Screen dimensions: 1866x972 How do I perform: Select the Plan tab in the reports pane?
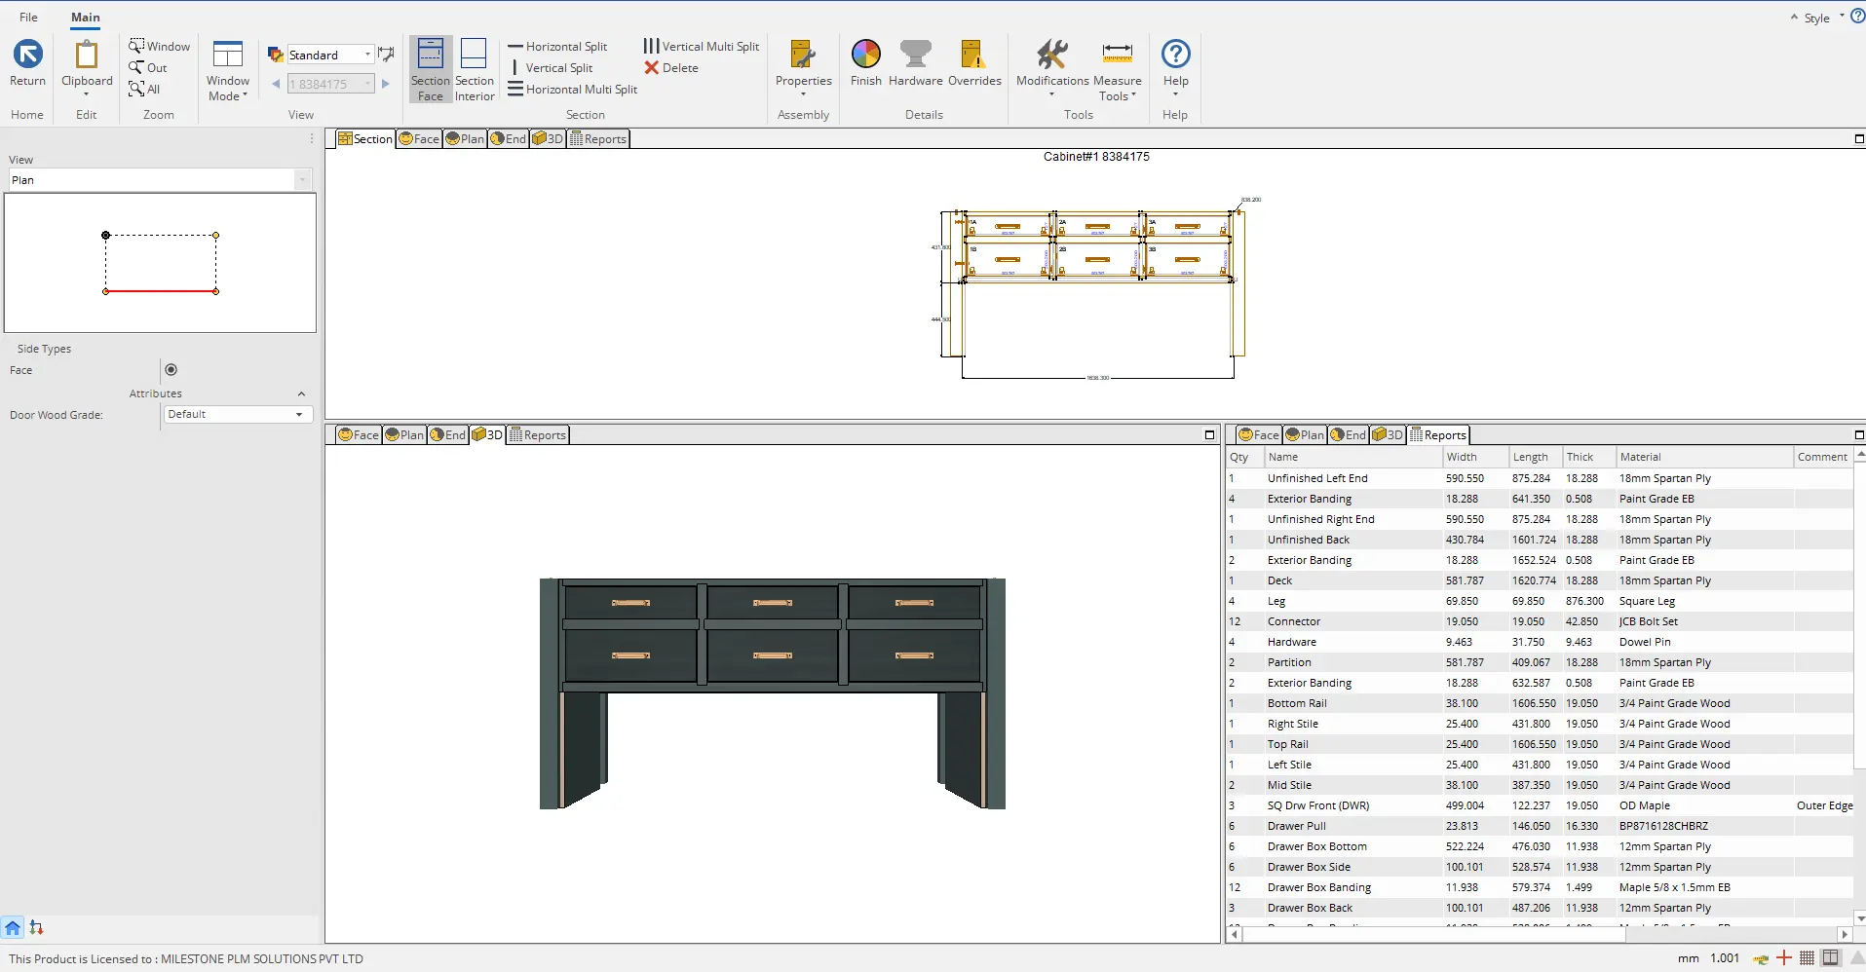click(x=1305, y=434)
